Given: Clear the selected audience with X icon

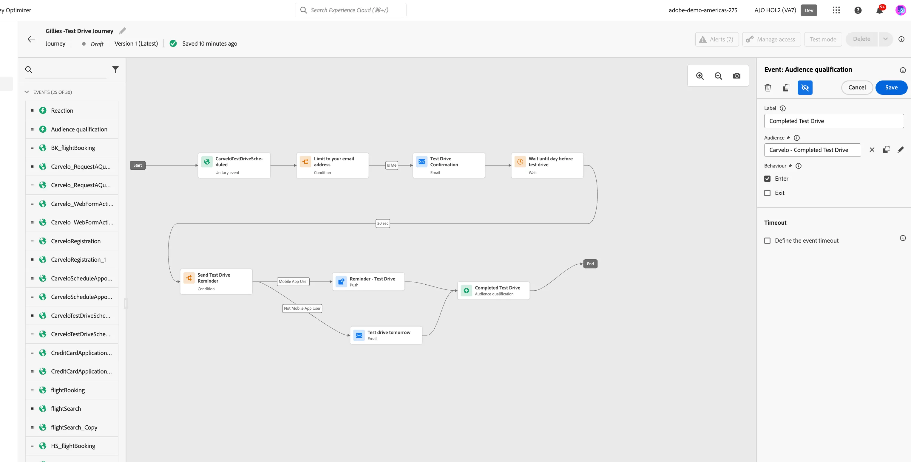Looking at the screenshot, I should [872, 150].
